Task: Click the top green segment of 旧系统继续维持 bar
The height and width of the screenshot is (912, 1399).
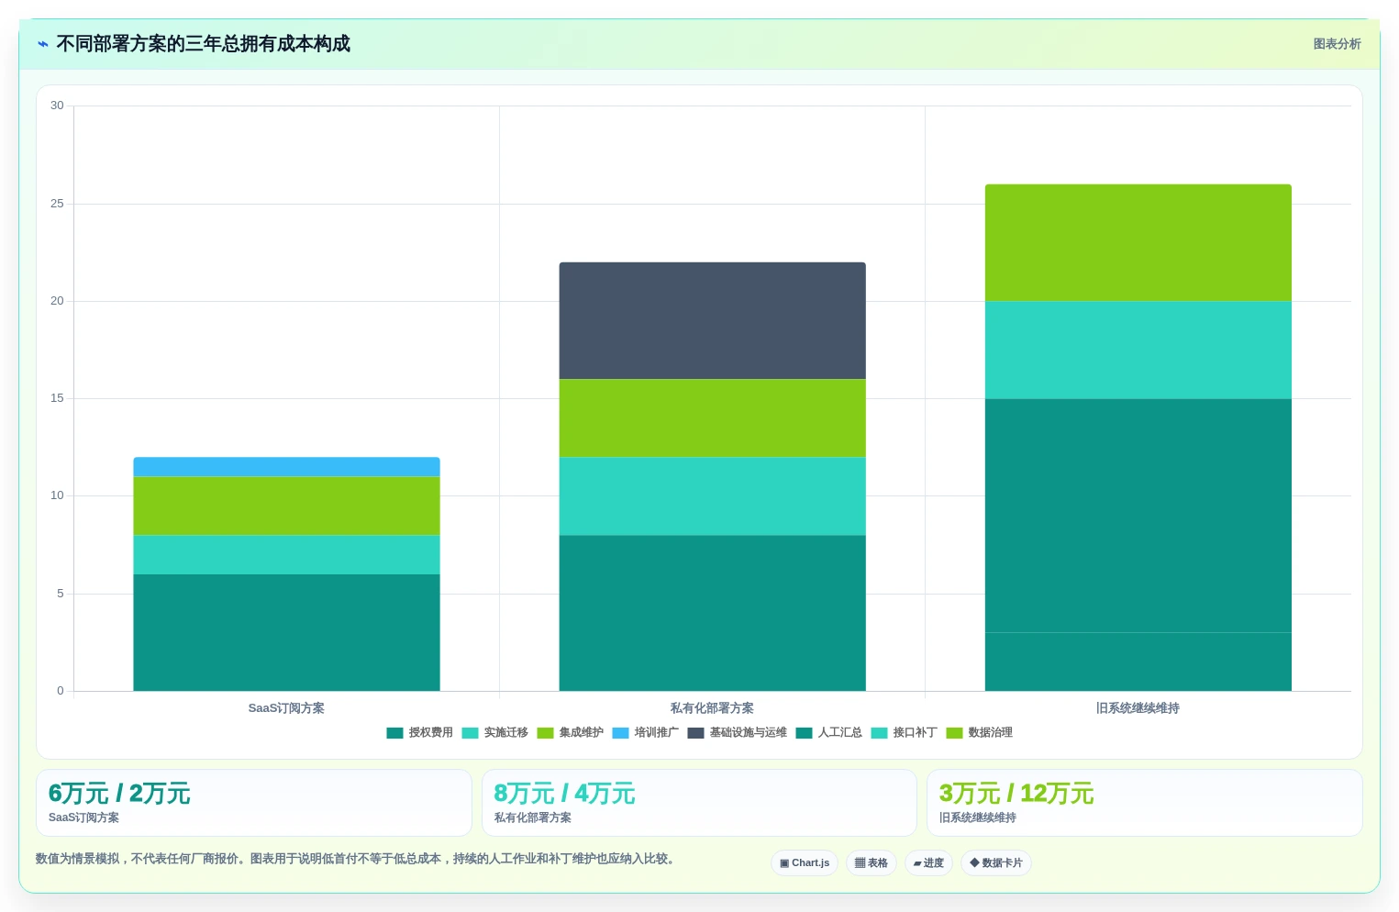Action: coord(1138,243)
